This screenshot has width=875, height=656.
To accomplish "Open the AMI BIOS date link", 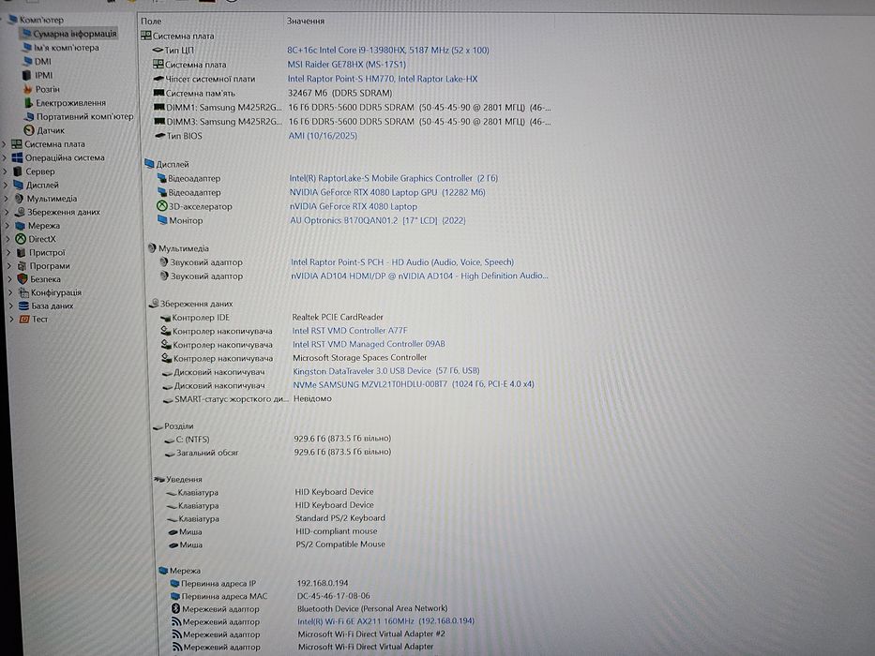I will [x=323, y=136].
